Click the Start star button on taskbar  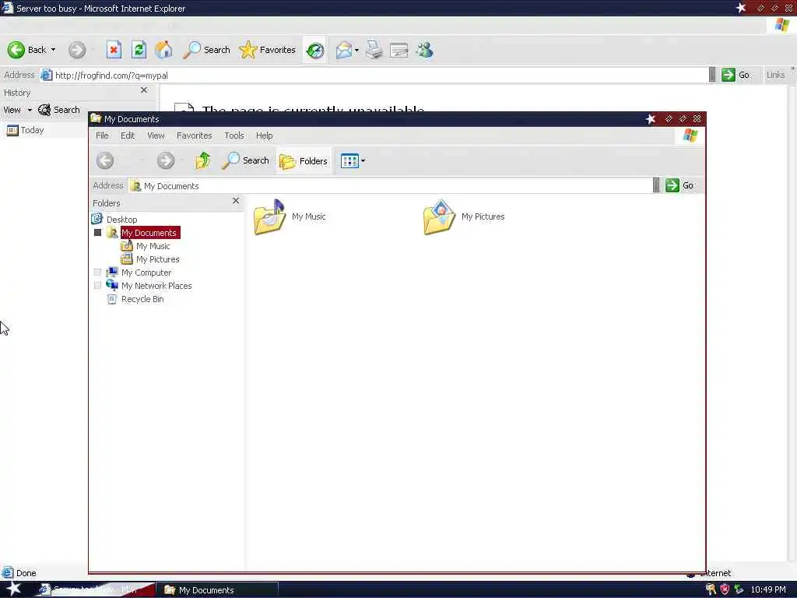click(13, 589)
